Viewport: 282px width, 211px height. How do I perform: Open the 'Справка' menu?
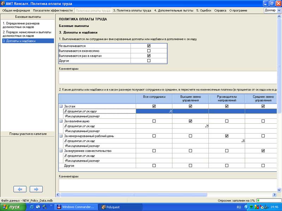click(220, 11)
